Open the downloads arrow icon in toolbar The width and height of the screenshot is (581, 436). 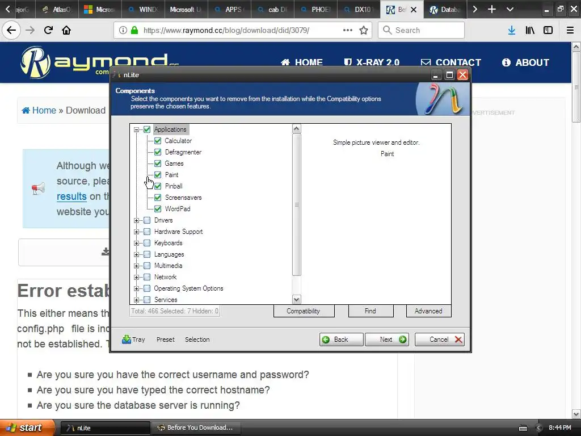tap(512, 30)
